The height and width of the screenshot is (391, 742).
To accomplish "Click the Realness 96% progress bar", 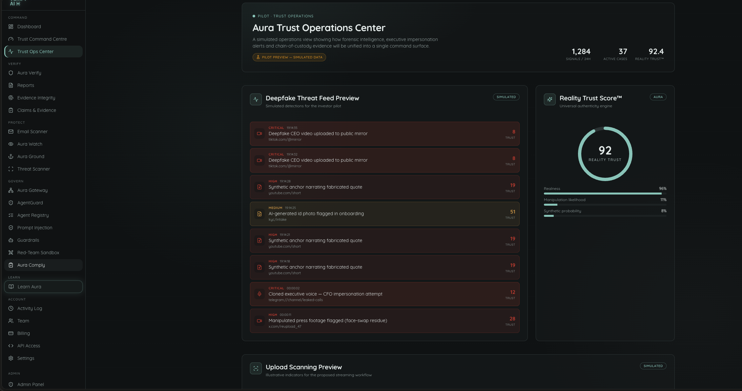I will tap(605, 194).
